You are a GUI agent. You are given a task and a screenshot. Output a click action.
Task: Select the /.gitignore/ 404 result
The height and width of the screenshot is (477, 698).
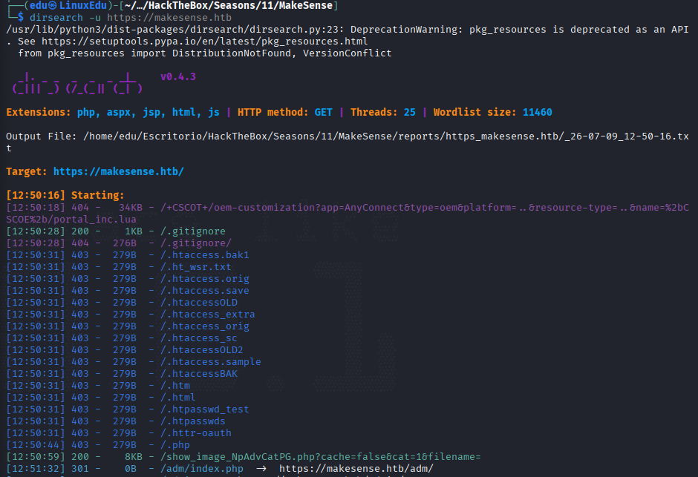tap(196, 243)
